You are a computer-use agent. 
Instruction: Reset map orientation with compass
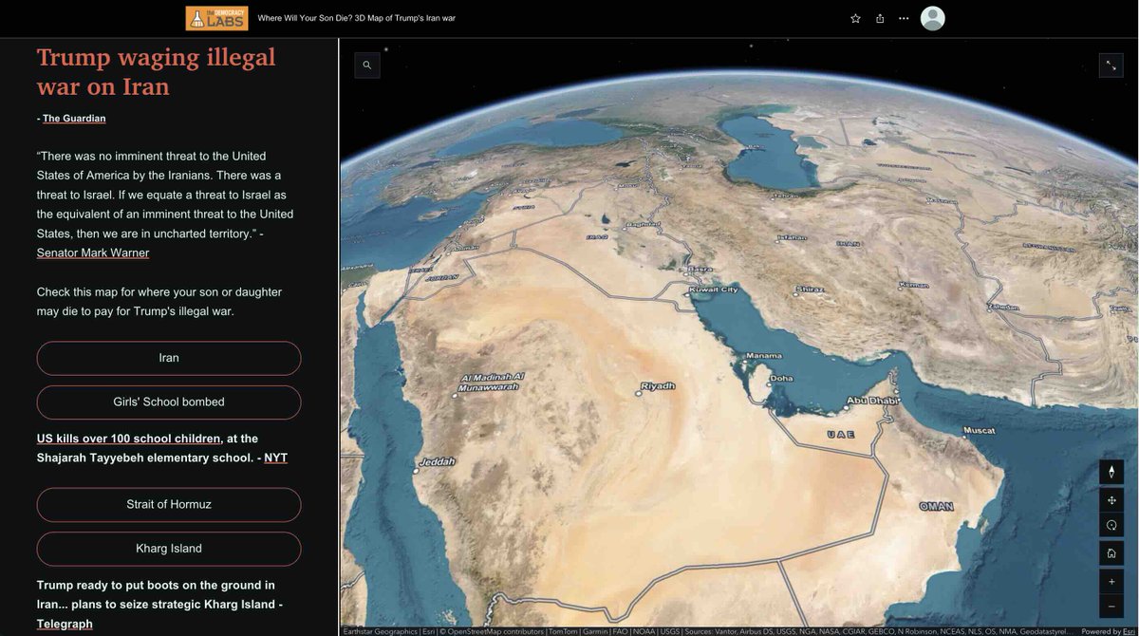pos(1111,472)
